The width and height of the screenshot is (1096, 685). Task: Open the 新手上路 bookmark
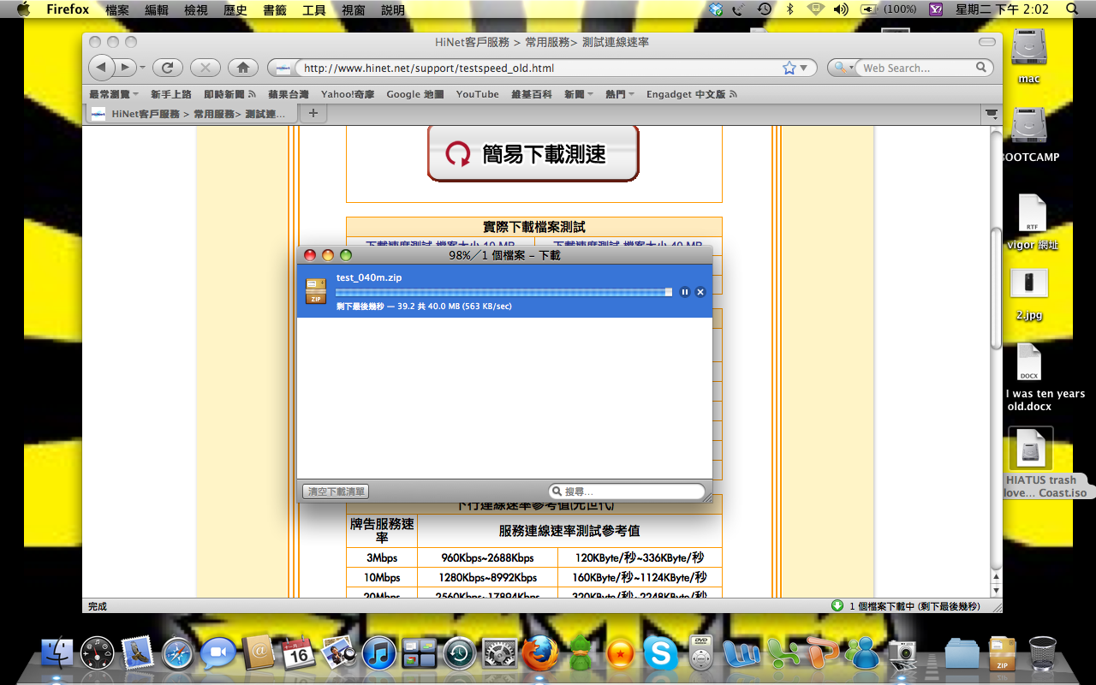171,94
